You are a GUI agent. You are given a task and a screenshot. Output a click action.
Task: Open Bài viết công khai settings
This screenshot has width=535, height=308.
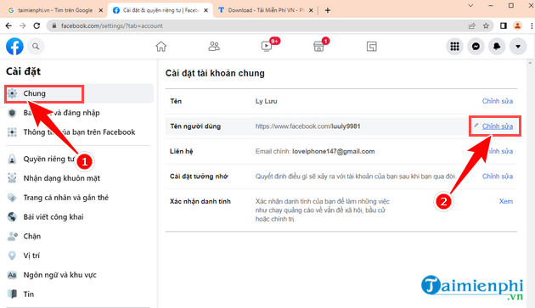pos(79,217)
